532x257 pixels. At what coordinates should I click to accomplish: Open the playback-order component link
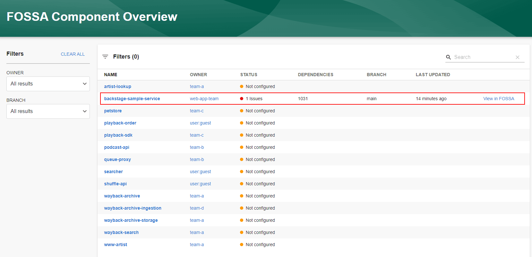(x=120, y=123)
